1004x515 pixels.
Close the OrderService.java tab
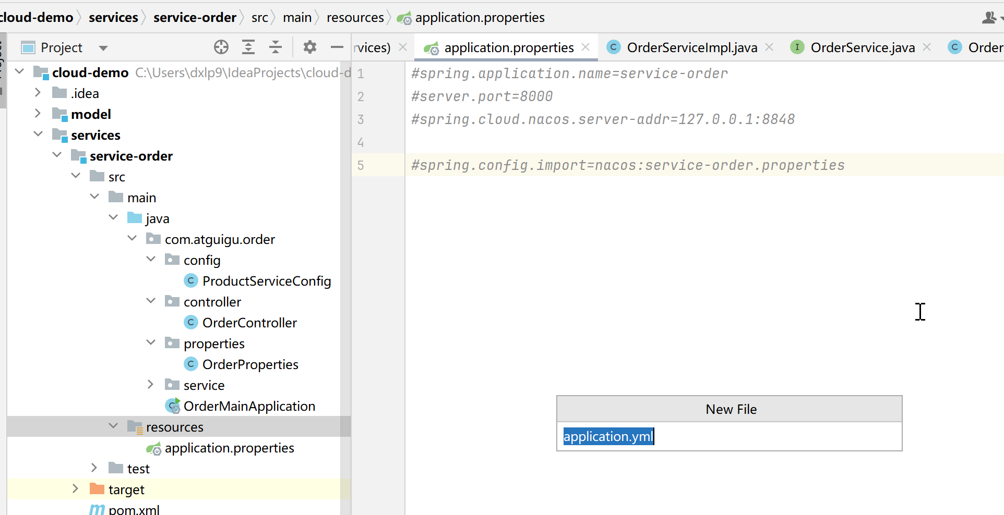click(x=927, y=47)
